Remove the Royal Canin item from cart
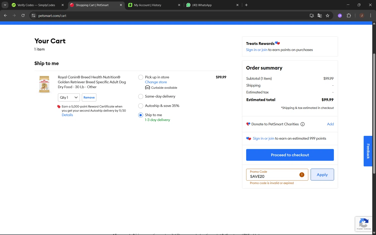The image size is (376, 235). [x=89, y=97]
